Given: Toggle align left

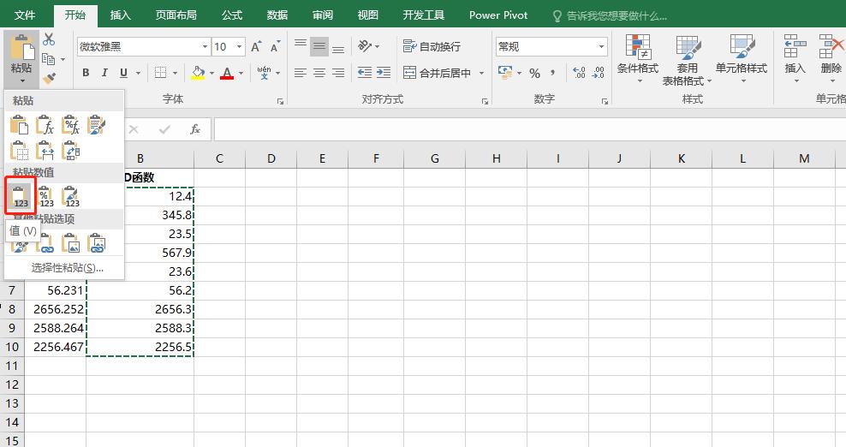Looking at the screenshot, I should click(x=301, y=72).
